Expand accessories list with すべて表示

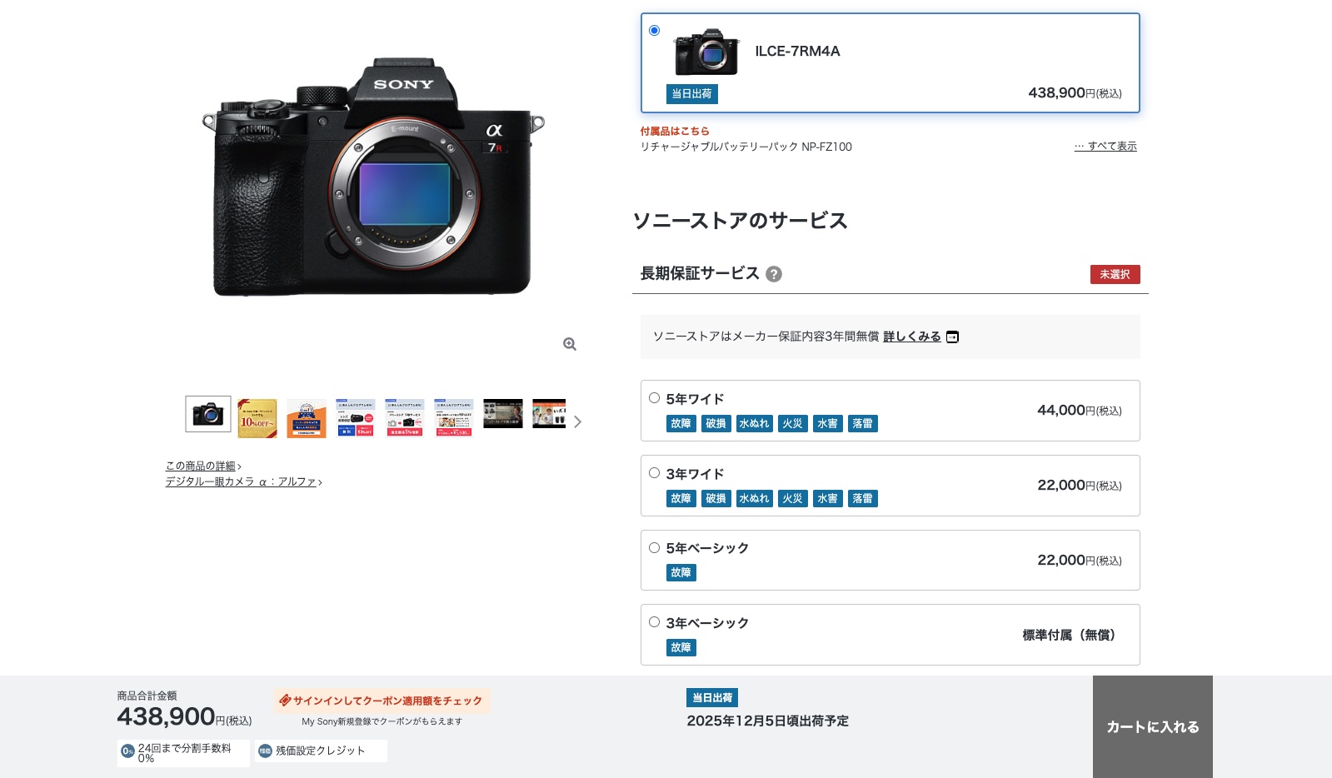click(1105, 147)
